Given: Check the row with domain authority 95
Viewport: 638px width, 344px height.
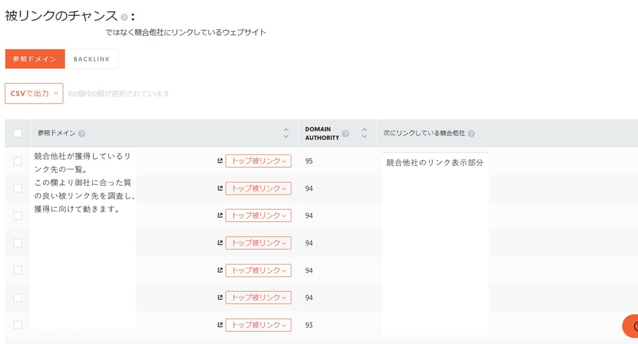Looking at the screenshot, I should click(18, 161).
